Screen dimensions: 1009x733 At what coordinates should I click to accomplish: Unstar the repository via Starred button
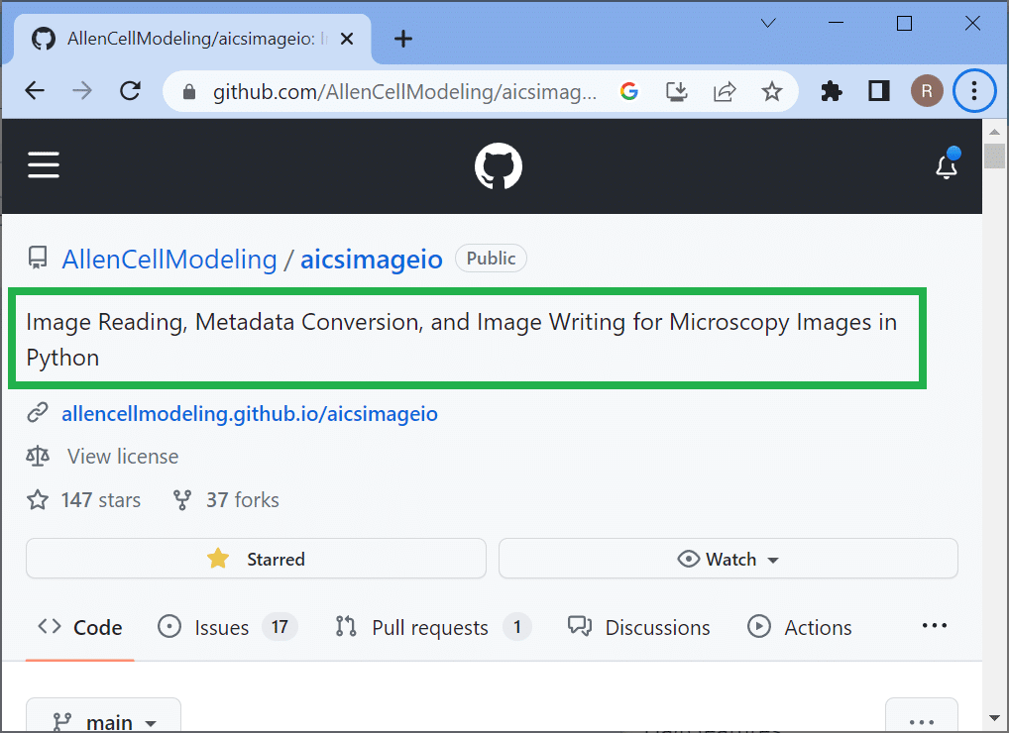(x=256, y=559)
